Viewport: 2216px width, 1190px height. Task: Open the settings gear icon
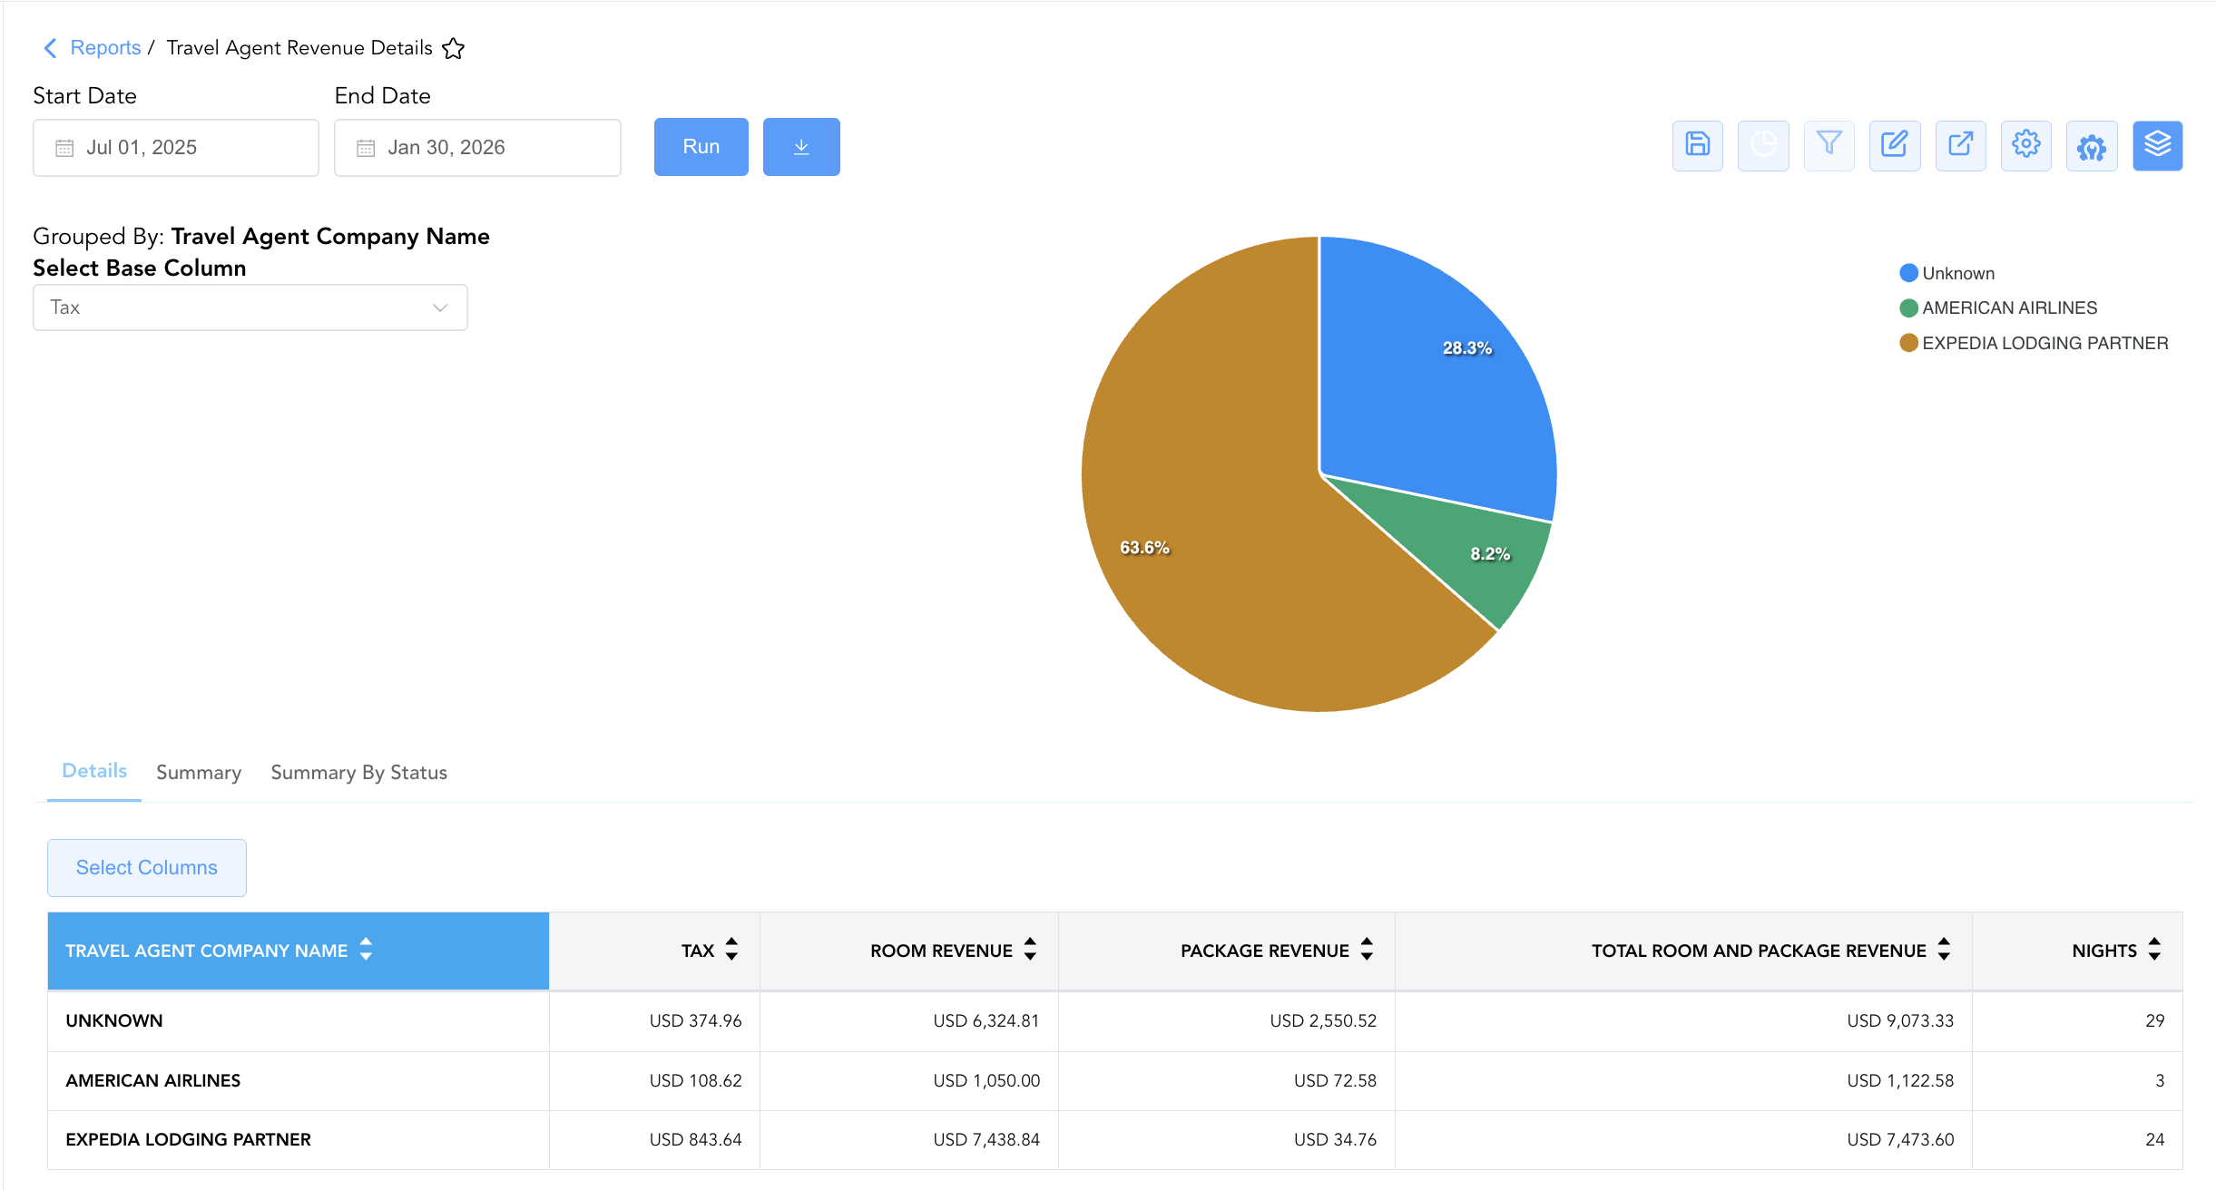(2026, 145)
